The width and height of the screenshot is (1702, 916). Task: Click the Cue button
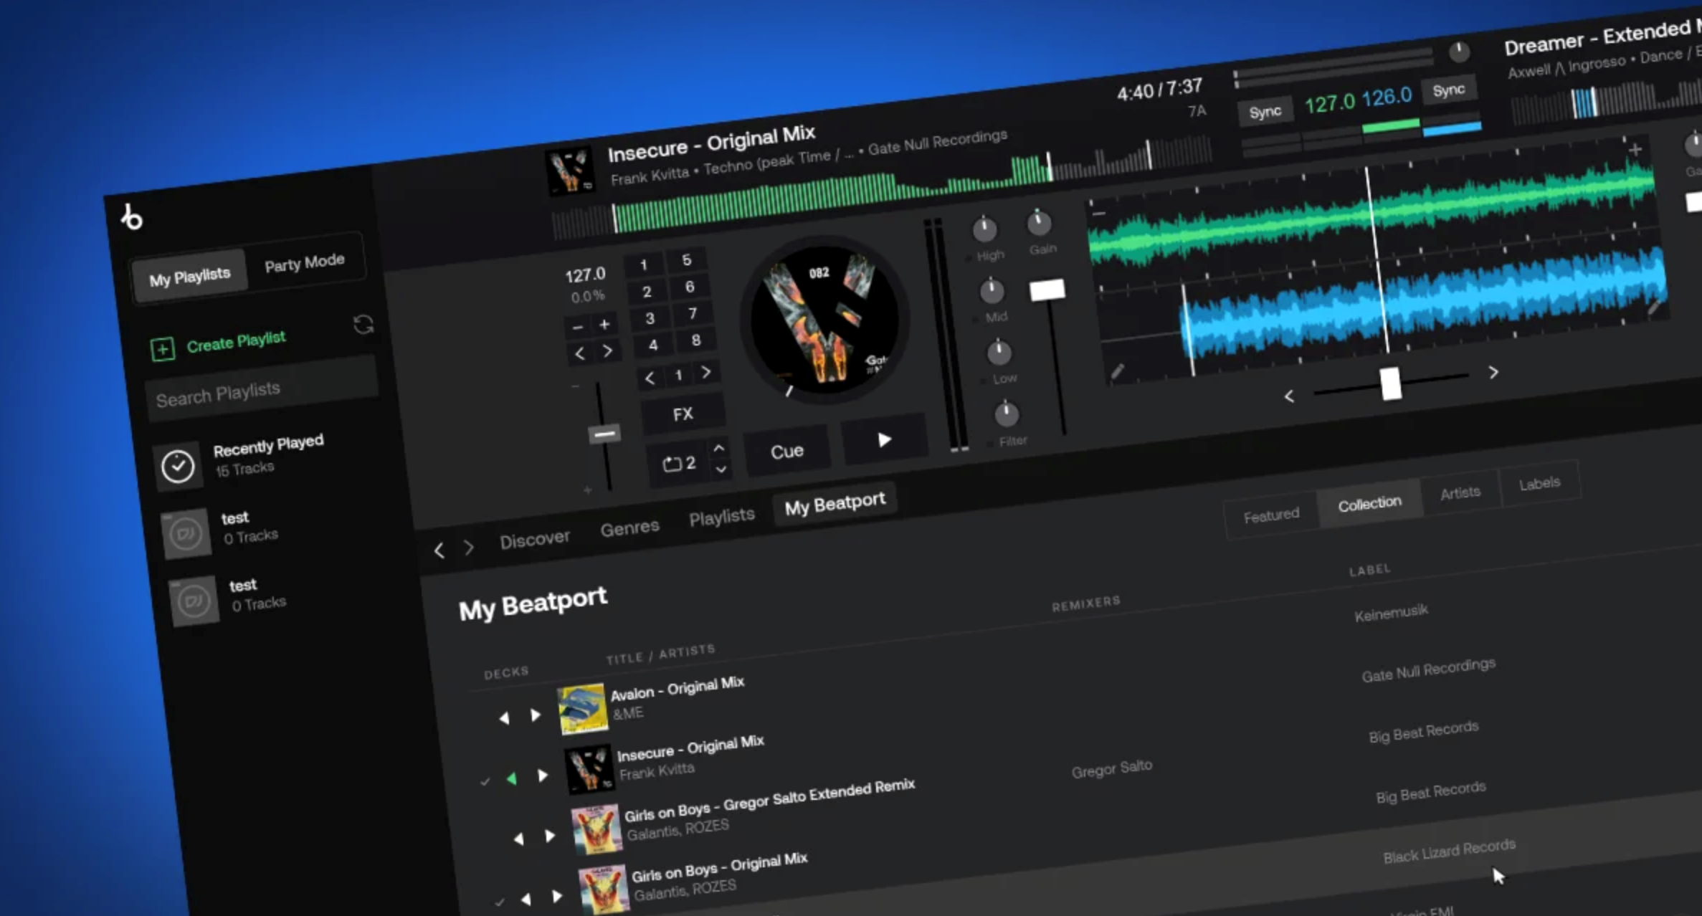point(786,452)
